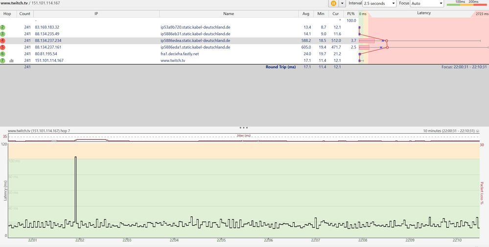Screen dimensions: 489x247
Task: Click the 3.7 packet loss value
Action: [353, 41]
